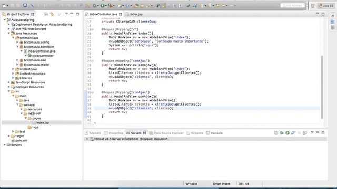The image size is (337, 189).
Task: Expand the Tomcat v8.0 Server entry
Action: (x=87, y=139)
